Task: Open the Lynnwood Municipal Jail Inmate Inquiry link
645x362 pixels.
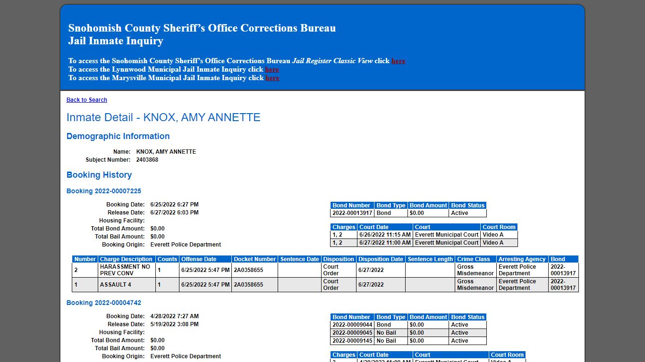Action: click(272, 69)
